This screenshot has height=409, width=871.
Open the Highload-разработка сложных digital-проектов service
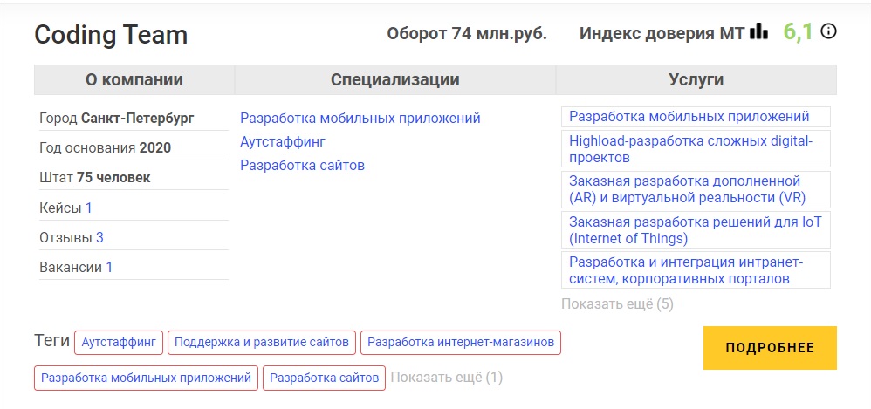click(x=690, y=149)
